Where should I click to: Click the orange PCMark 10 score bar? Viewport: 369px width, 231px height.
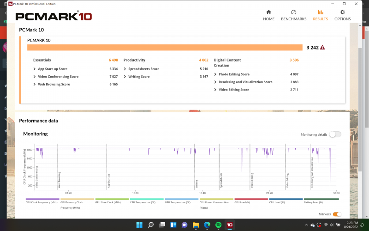165,48
